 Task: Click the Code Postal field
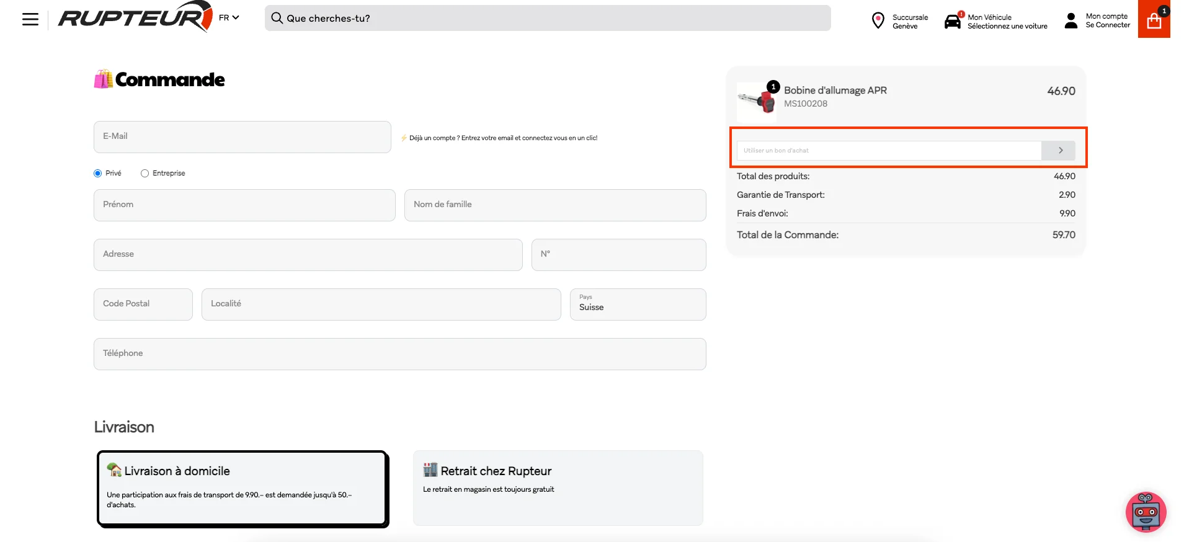coord(143,304)
